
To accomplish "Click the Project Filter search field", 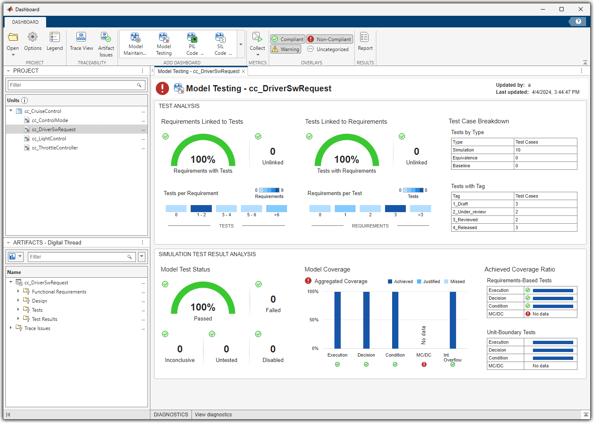I will pos(73,85).
